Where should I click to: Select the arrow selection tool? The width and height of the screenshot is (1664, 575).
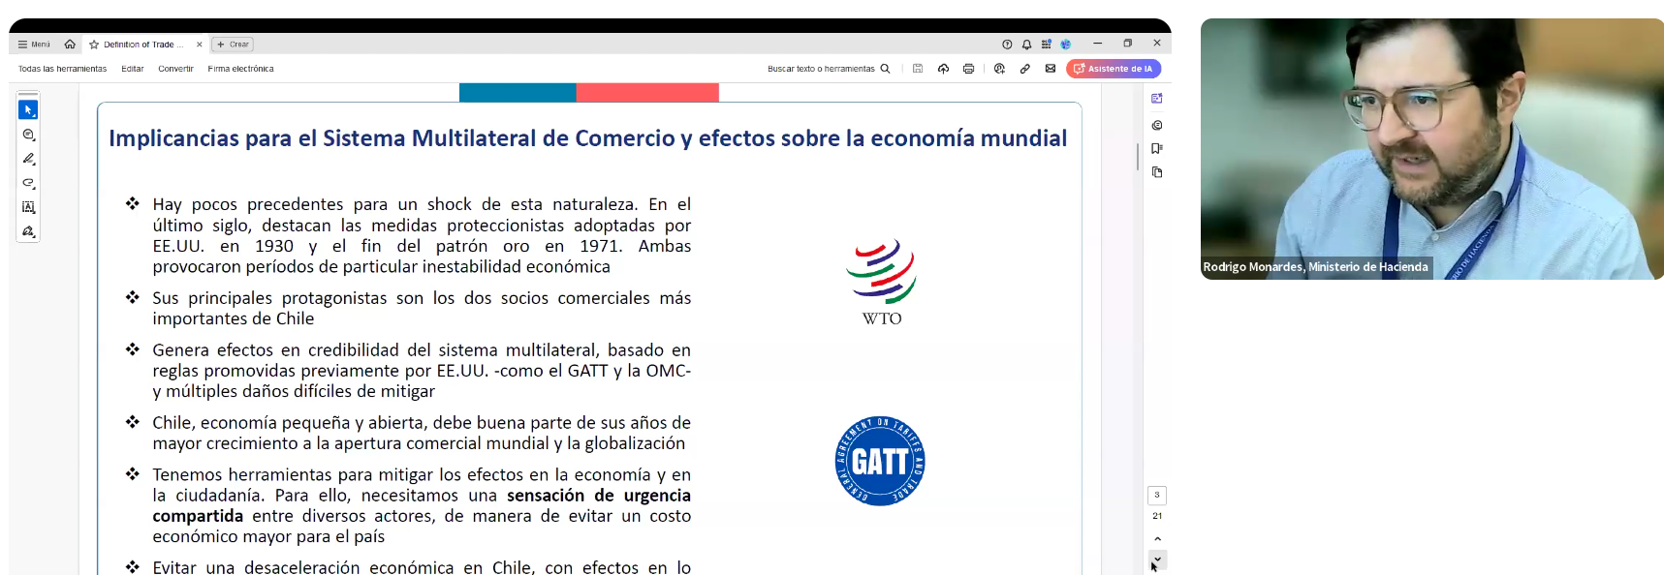(x=28, y=110)
